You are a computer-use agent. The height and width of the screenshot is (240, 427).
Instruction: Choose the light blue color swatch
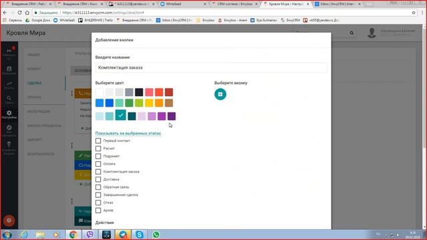tap(99, 103)
